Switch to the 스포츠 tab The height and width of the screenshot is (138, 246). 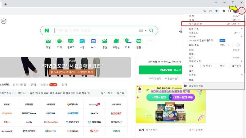point(44,85)
